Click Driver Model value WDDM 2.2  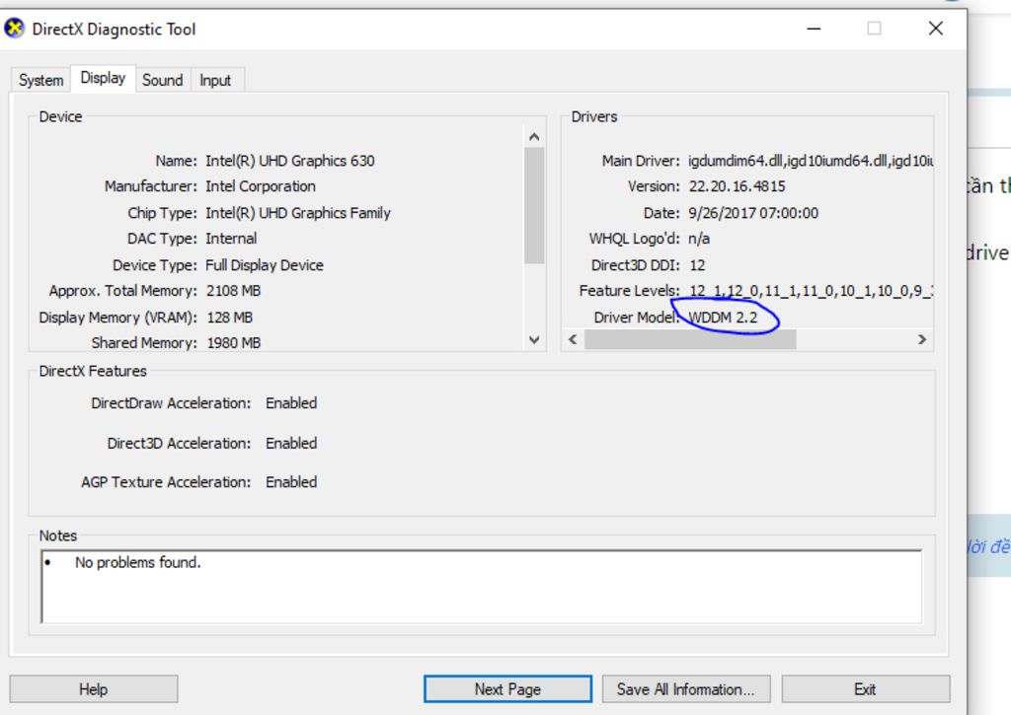(723, 318)
